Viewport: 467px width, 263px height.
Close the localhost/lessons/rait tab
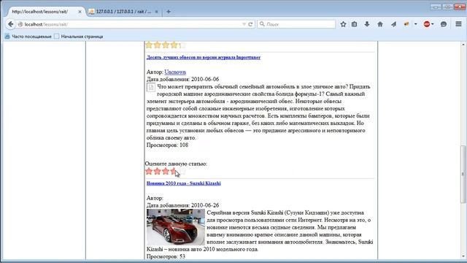tap(80, 12)
